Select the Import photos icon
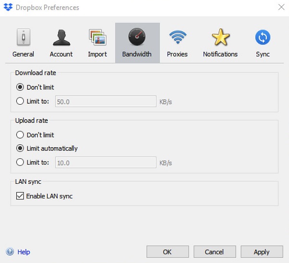 97,37
